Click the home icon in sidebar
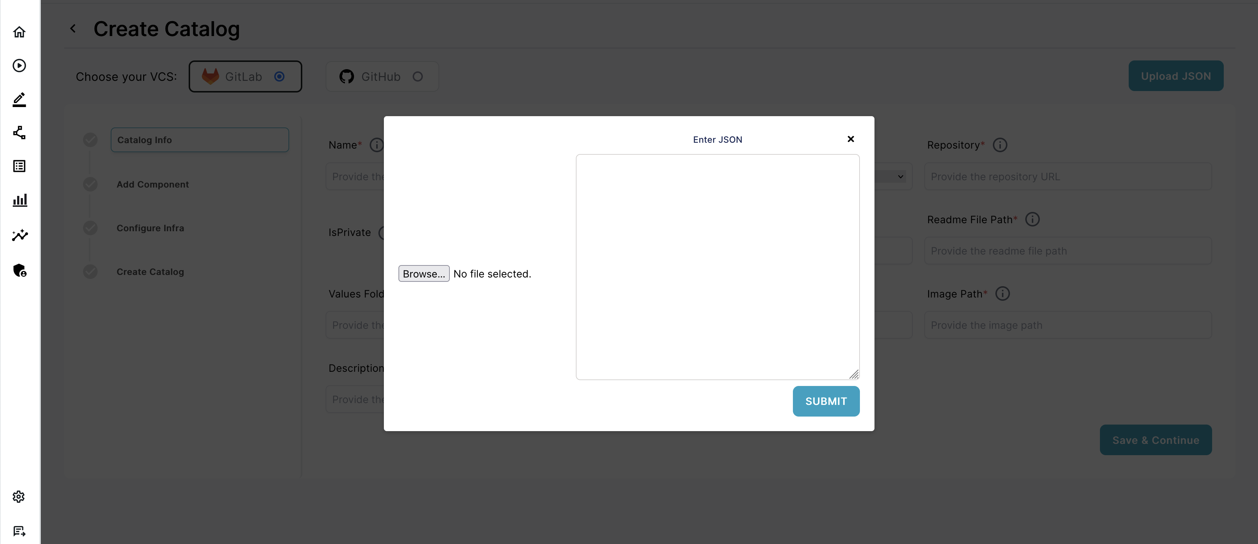Image resolution: width=1258 pixels, height=544 pixels. (19, 31)
